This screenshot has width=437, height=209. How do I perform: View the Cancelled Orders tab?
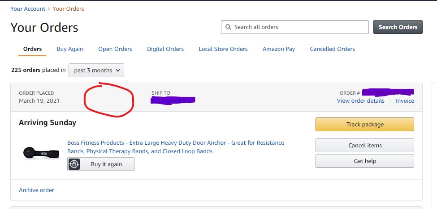[333, 49]
